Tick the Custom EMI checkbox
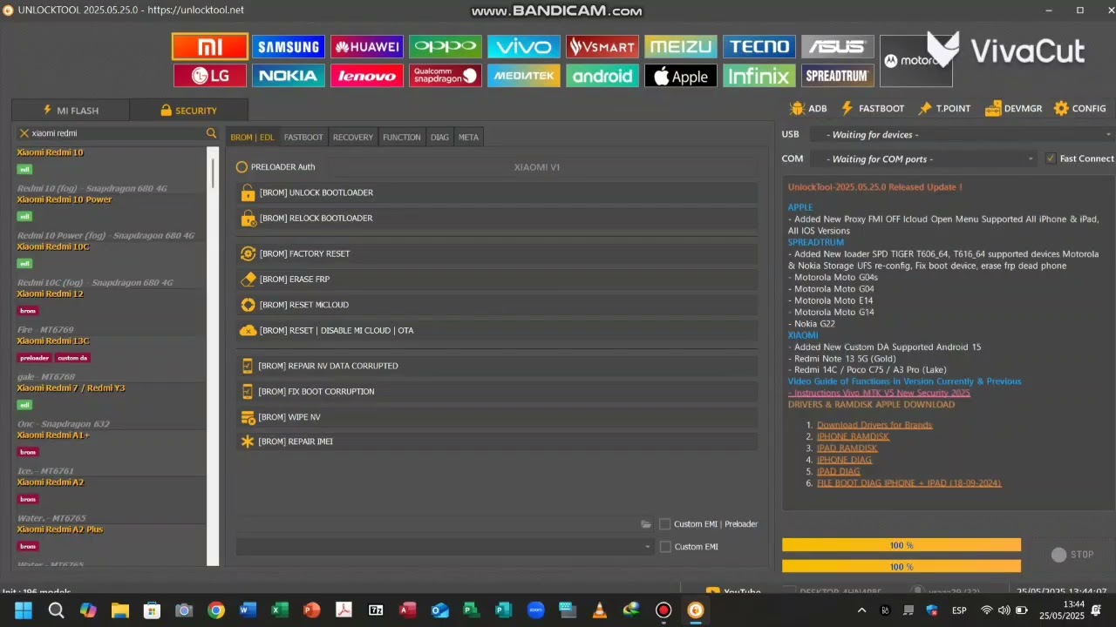Image resolution: width=1116 pixels, height=627 pixels. [665, 547]
